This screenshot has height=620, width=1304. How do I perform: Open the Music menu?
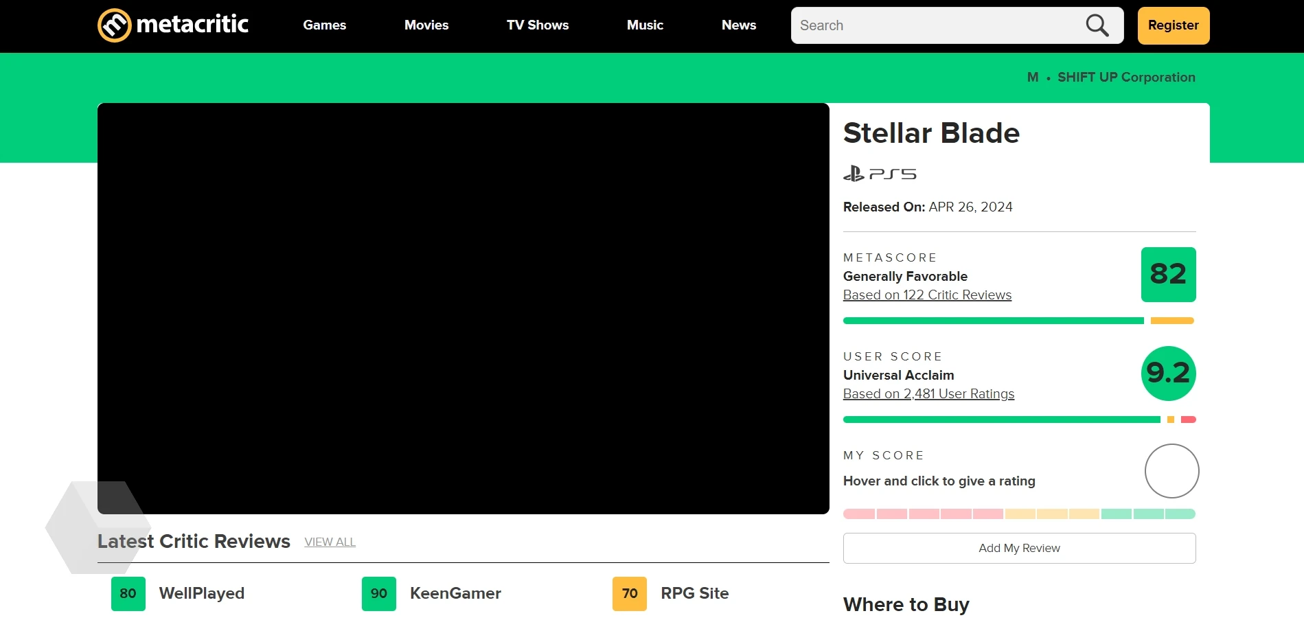pyautogui.click(x=645, y=25)
